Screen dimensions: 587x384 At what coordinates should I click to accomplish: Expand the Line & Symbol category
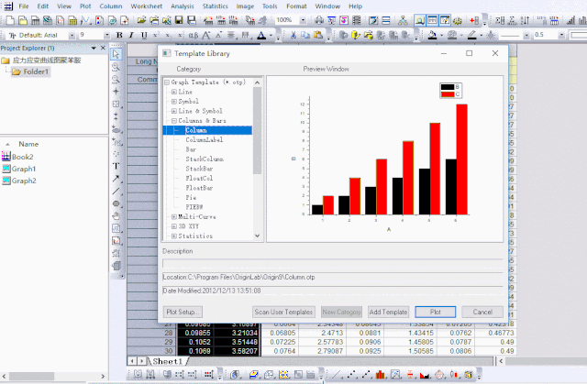click(x=173, y=111)
